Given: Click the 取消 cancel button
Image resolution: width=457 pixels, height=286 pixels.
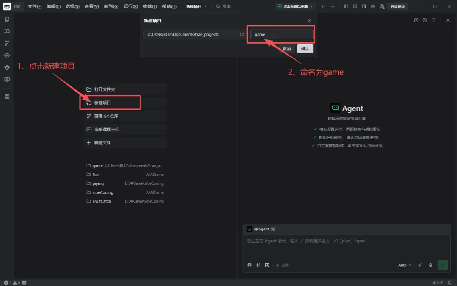Looking at the screenshot, I should [287, 49].
